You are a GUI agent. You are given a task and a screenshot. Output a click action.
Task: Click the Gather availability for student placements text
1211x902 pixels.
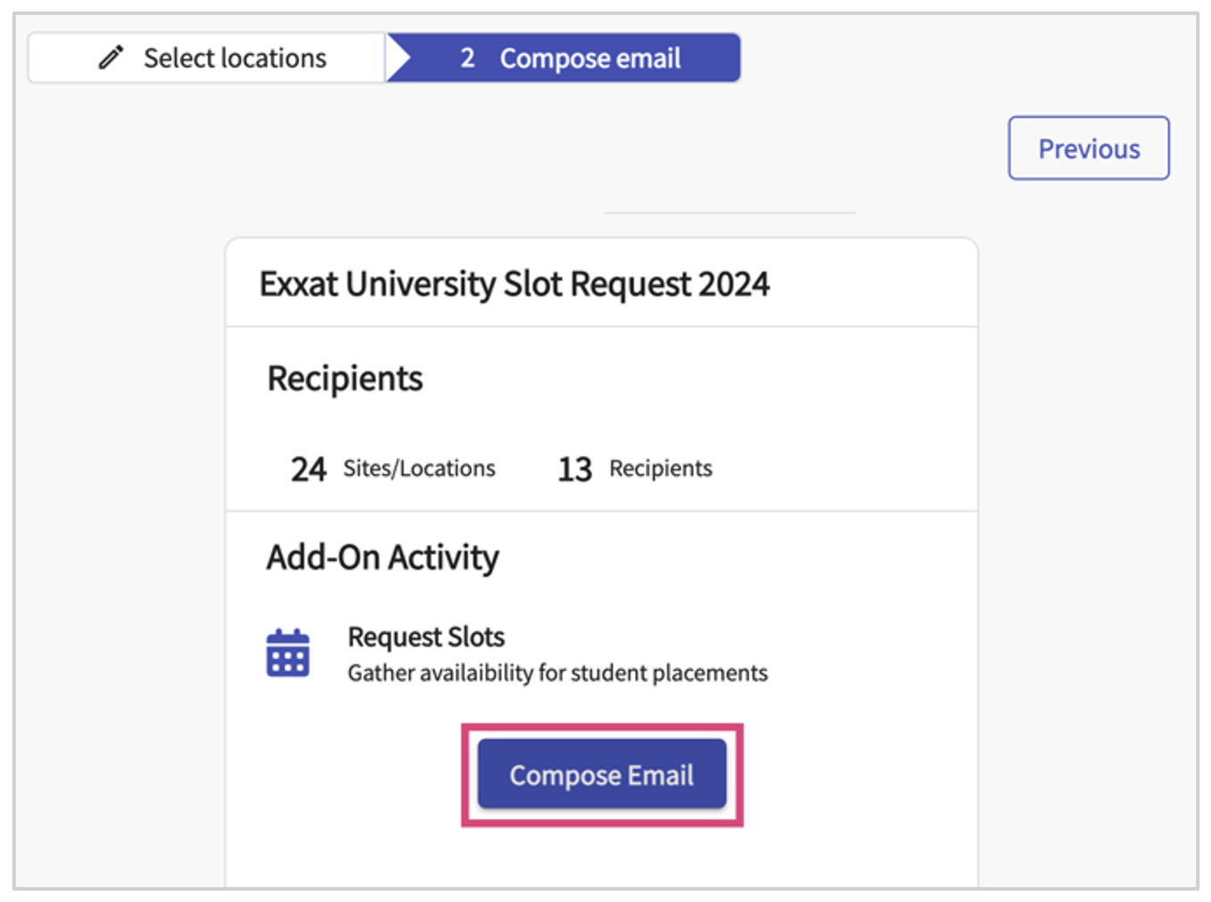558,672
